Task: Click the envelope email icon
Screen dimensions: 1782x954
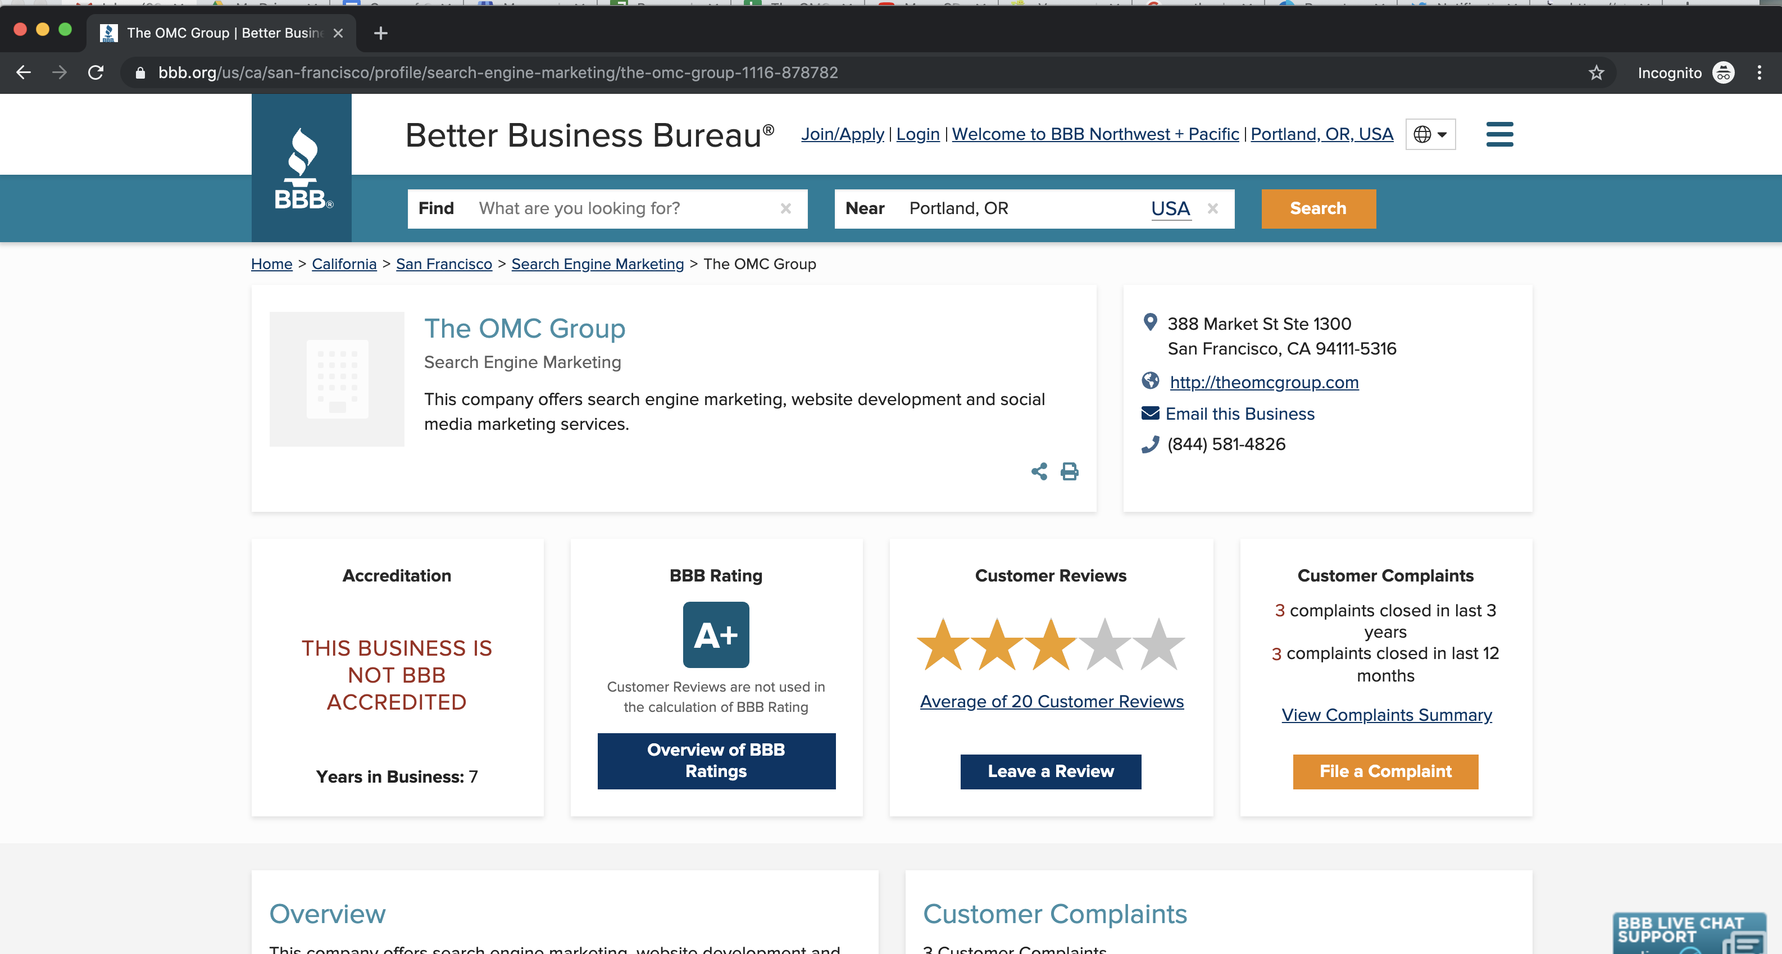Action: pos(1150,413)
